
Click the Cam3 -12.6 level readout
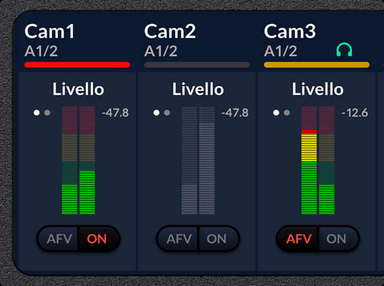tap(355, 112)
